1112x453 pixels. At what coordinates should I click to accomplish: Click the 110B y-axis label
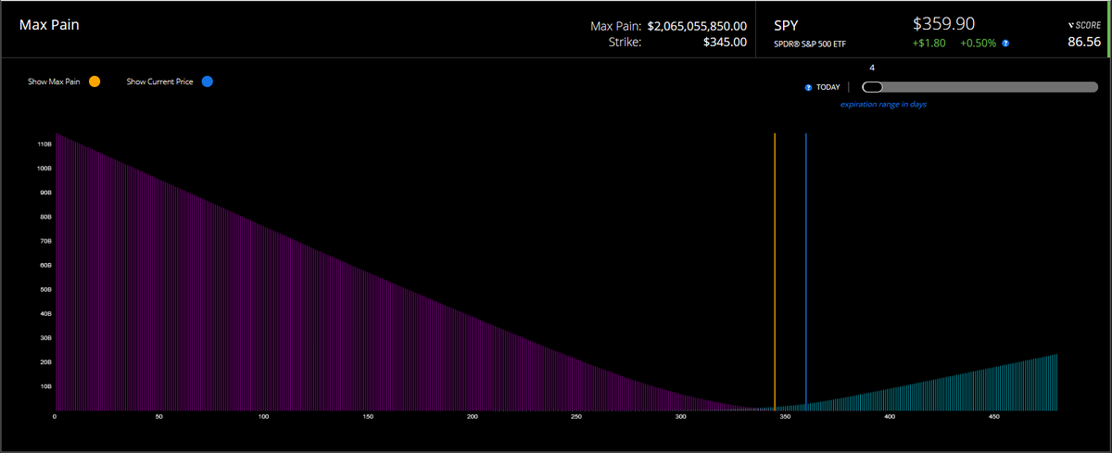click(x=44, y=145)
